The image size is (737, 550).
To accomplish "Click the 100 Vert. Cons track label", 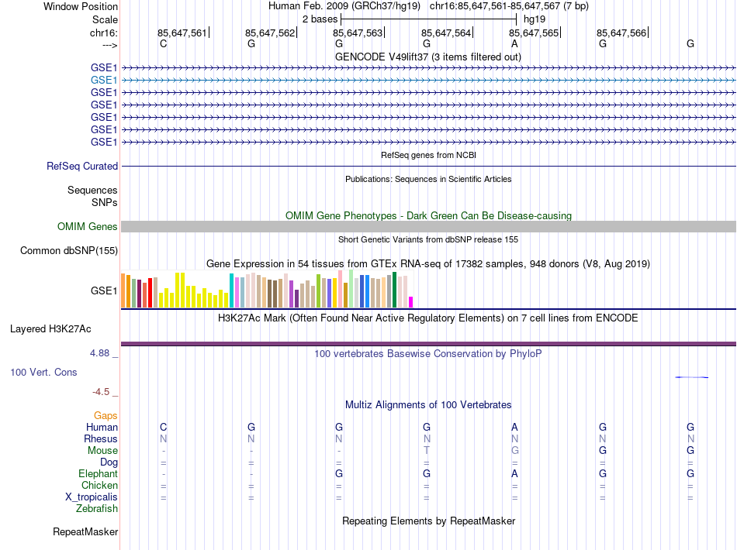I will coord(43,372).
